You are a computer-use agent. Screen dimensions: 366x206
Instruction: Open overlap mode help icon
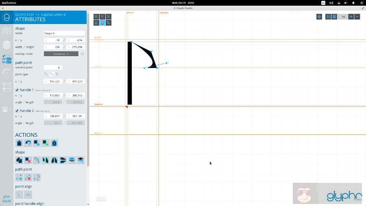(x=82, y=54)
